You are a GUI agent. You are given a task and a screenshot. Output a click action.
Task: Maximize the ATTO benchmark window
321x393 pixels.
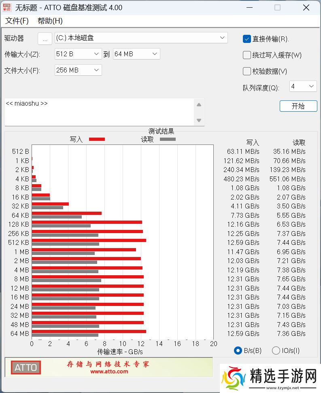(x=277, y=8)
